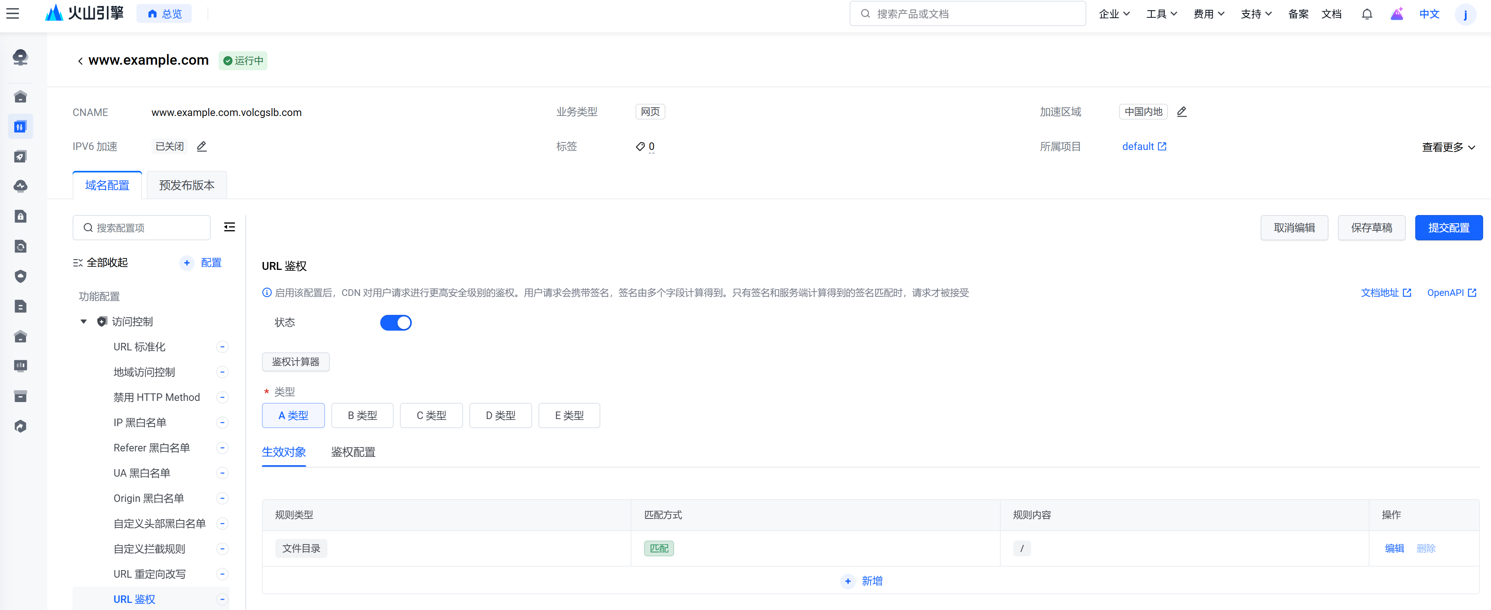
Task: Click the collapse sidebar list icon
Action: (229, 227)
